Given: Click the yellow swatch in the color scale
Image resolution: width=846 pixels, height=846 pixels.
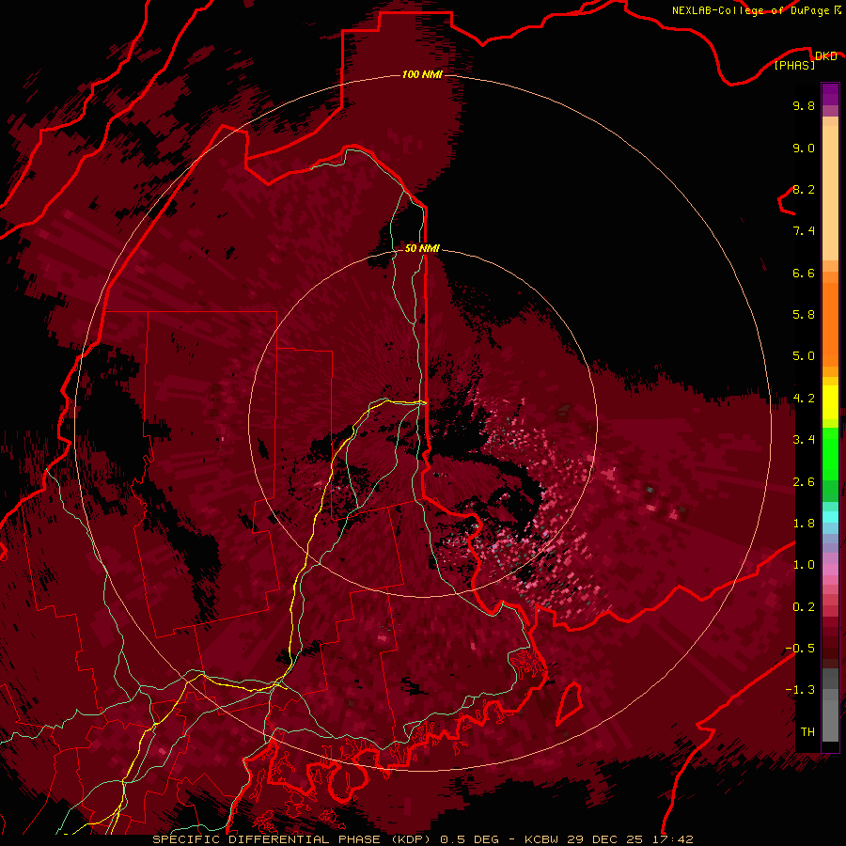Looking at the screenshot, I should (830, 402).
